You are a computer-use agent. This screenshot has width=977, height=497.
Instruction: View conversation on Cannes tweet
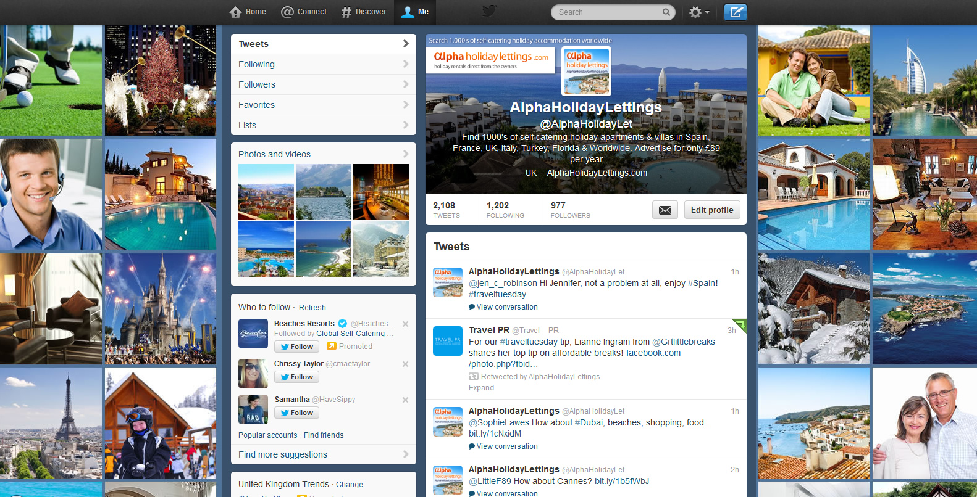[x=507, y=493]
